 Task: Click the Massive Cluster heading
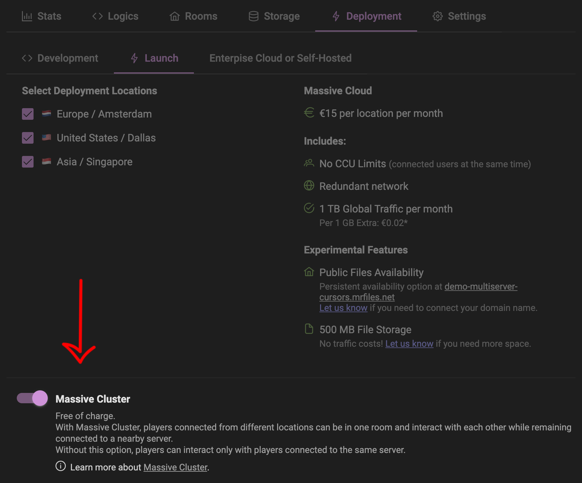93,399
